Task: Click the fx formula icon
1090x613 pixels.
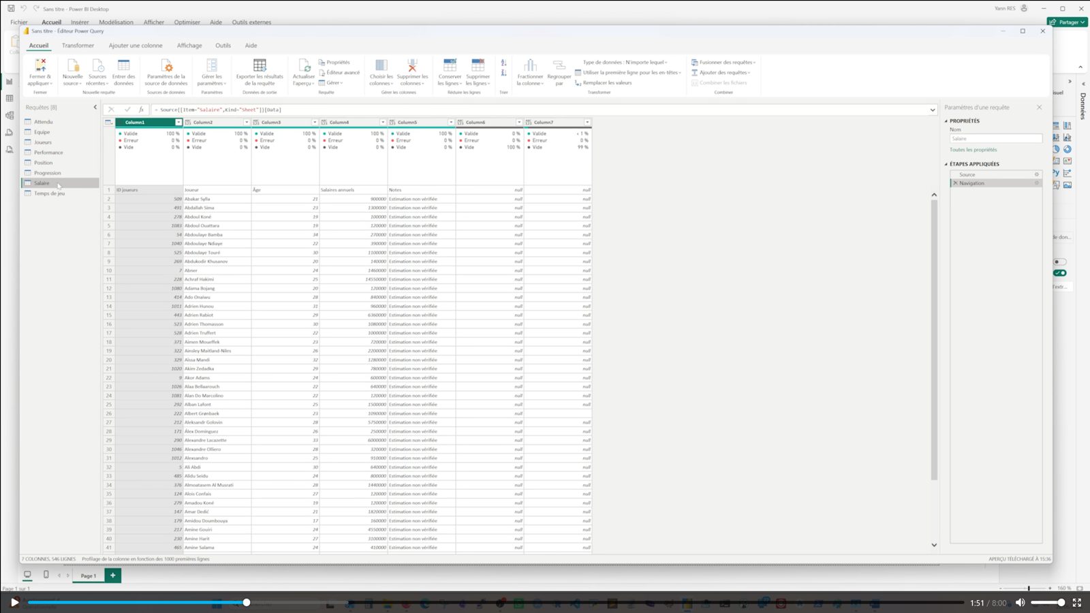Action: point(141,110)
